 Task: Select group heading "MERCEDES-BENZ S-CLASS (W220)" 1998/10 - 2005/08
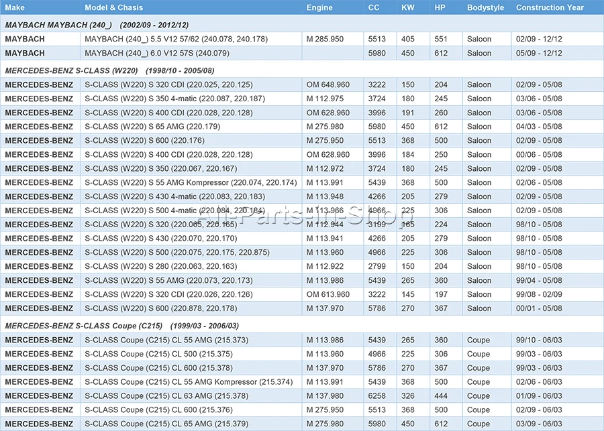[109, 70]
